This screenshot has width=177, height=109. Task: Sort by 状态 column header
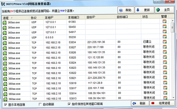click(150, 17)
